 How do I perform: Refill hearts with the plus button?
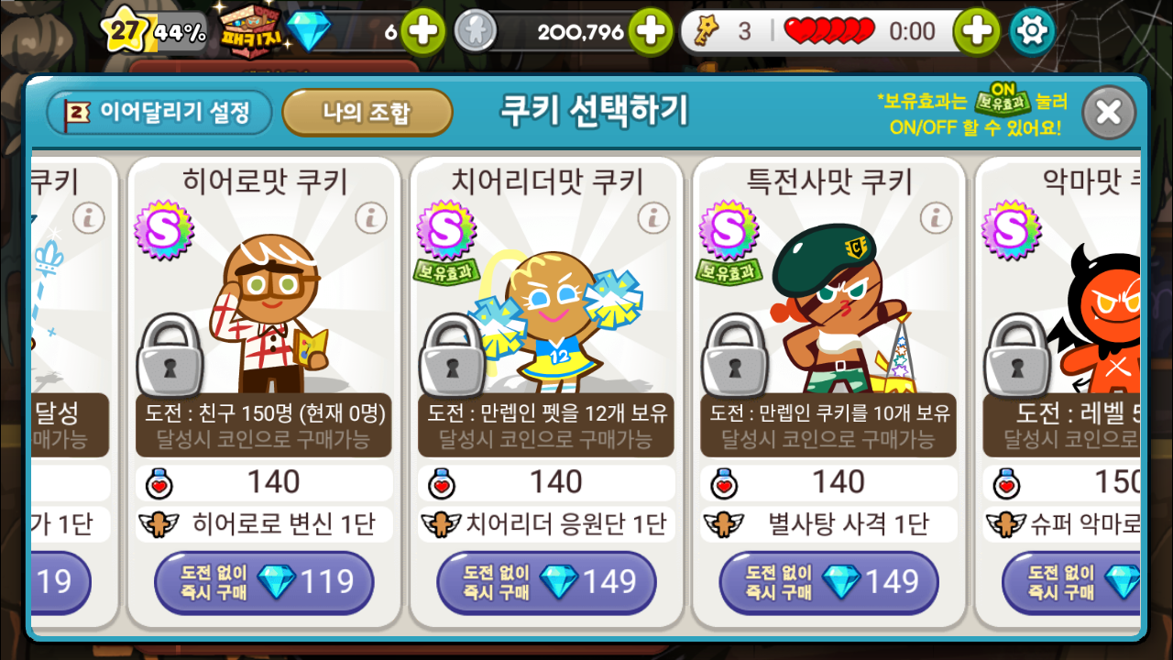[977, 32]
